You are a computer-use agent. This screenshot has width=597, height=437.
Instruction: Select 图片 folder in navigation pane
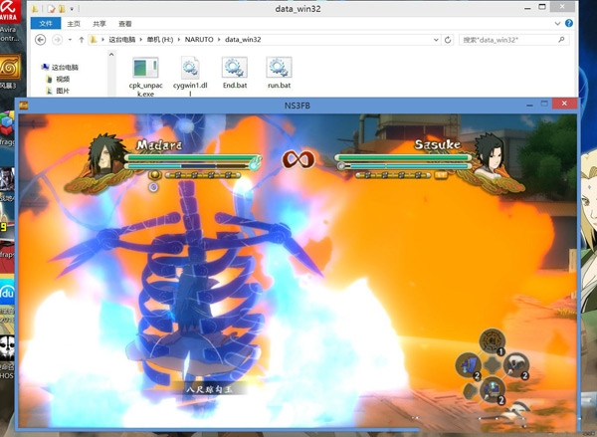(58, 91)
